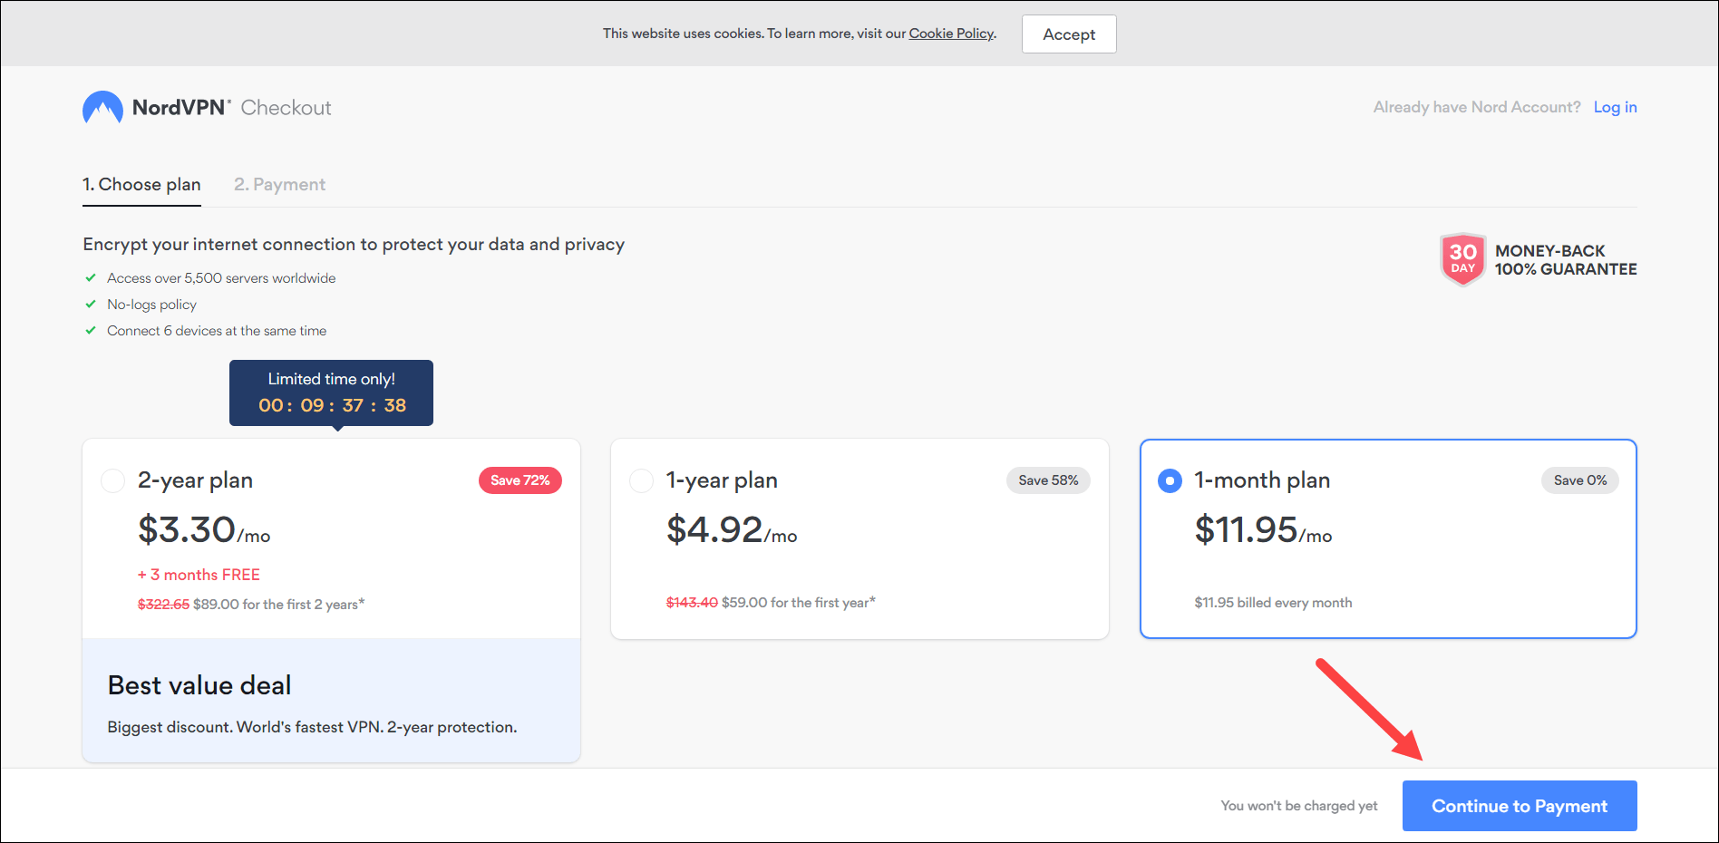Click the '1-month plan' title
1719x843 pixels.
tap(1262, 480)
